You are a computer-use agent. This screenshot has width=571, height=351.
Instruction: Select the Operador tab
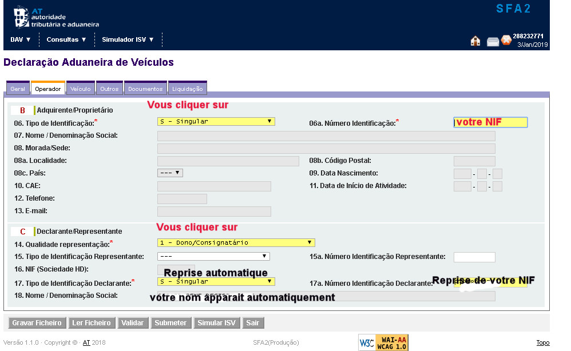[48, 89]
